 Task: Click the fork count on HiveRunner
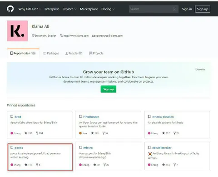point(105,133)
